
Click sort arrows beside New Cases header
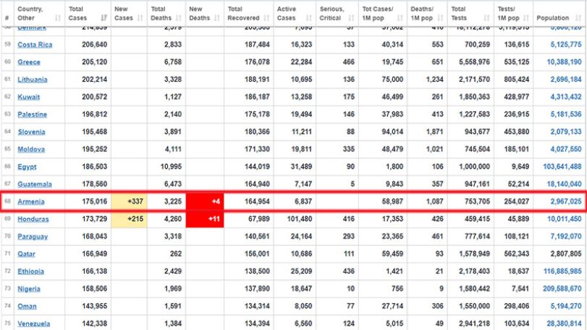pyautogui.click(x=140, y=17)
